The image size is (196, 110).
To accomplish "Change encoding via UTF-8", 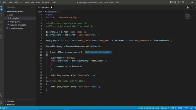I will (173, 108).
